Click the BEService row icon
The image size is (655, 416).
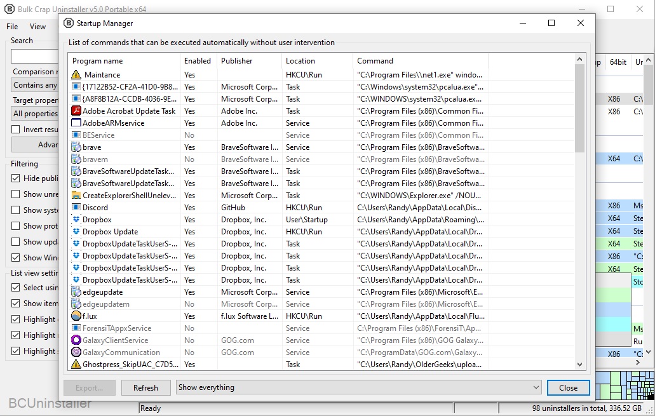(76, 135)
